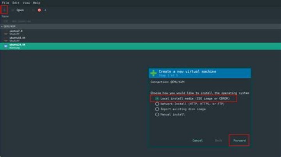281x157 pixels.
Task: Select the running ubuntu24.04 virtual machine
Action: pos(140,46)
